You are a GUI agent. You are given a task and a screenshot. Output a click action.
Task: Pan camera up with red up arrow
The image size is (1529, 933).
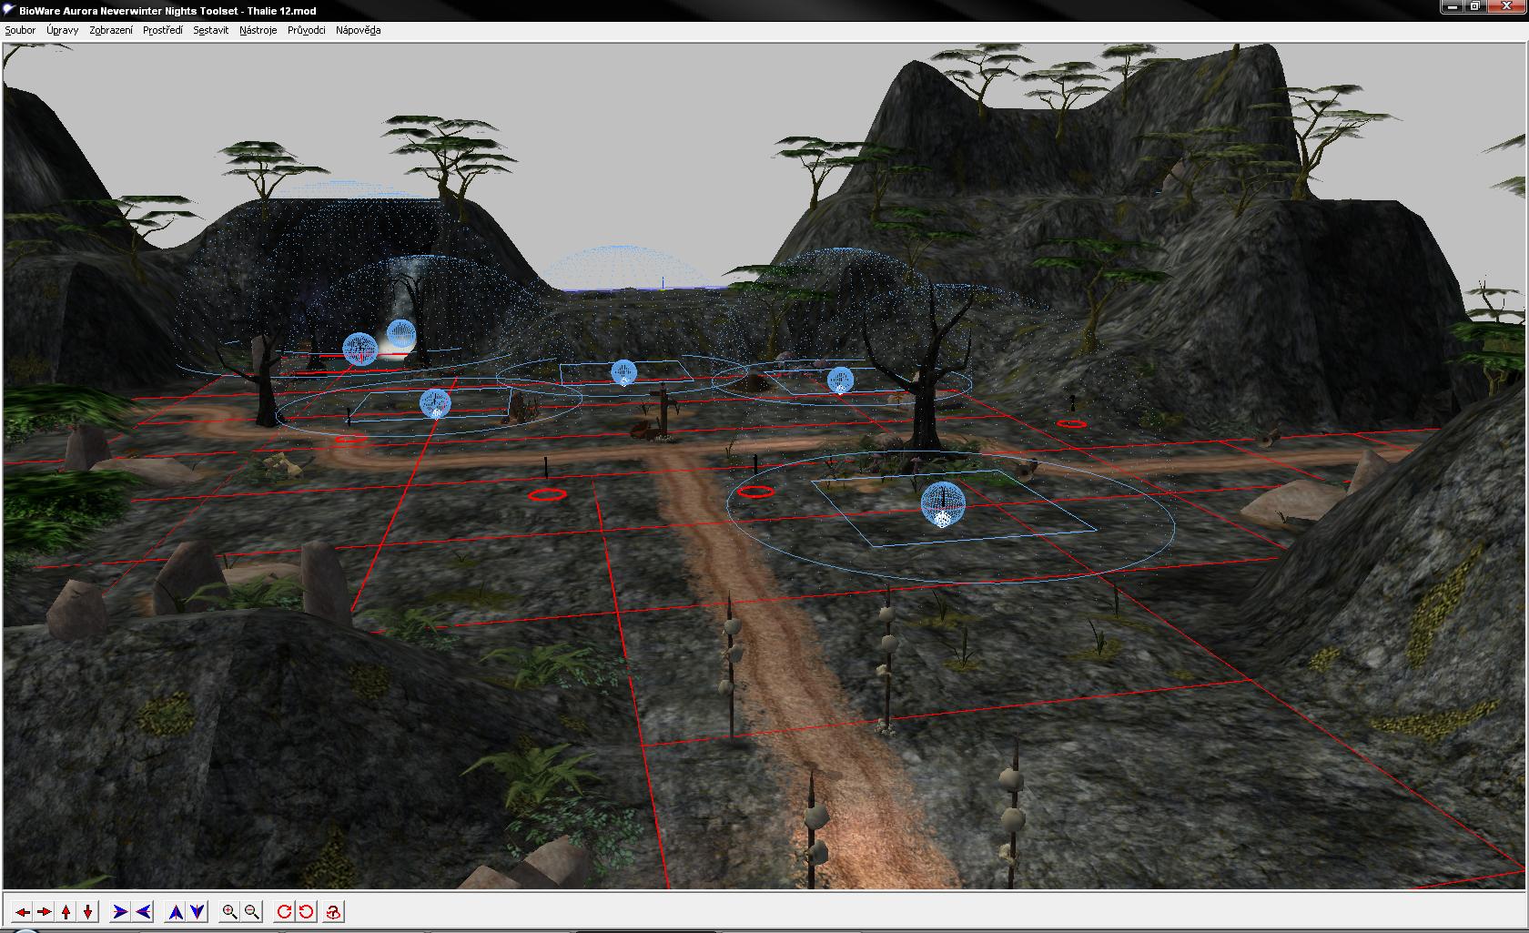click(66, 911)
